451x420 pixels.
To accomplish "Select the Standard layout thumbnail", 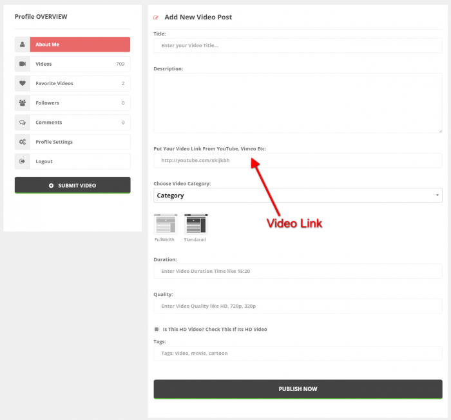I will click(196, 224).
